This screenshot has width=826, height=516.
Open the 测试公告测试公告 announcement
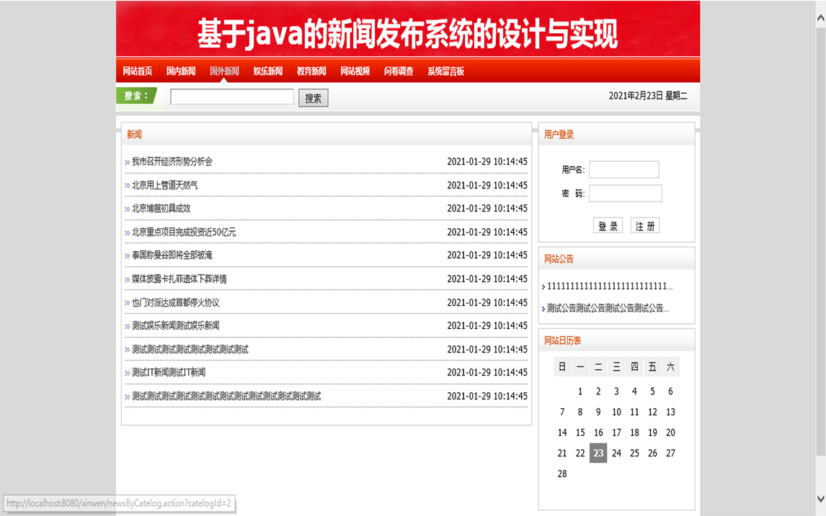click(608, 308)
